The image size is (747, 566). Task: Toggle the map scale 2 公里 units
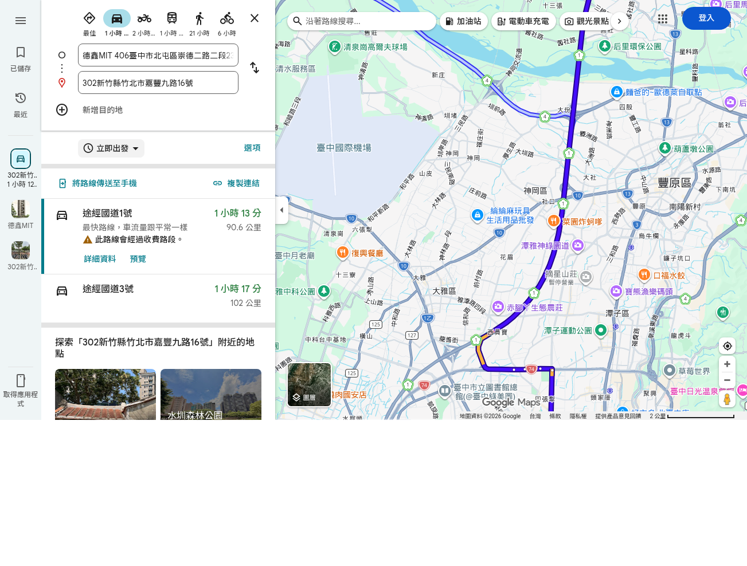692,416
